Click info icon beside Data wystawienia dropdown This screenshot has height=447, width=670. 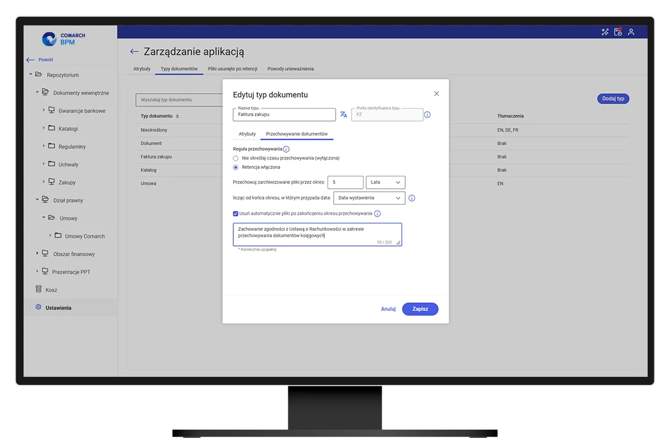(x=412, y=198)
